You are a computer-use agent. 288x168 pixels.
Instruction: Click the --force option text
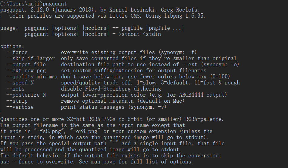coord(17,53)
